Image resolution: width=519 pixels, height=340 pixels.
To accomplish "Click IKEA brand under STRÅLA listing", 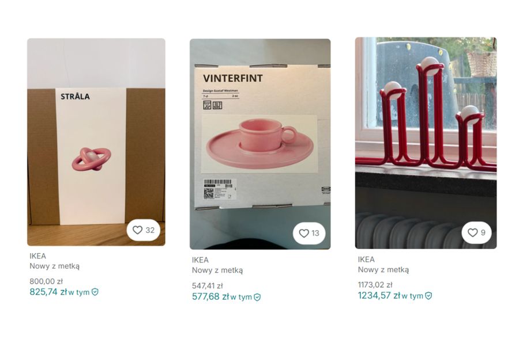I will [38, 256].
